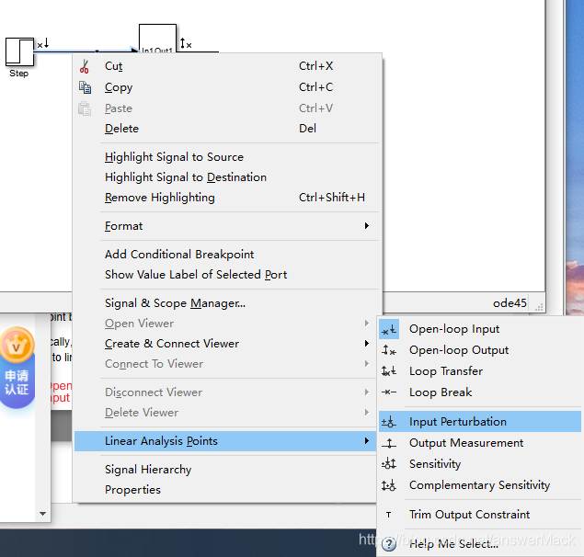Click the orange crown certification badge
Viewport: 584px width, 557px height.
(x=17, y=346)
